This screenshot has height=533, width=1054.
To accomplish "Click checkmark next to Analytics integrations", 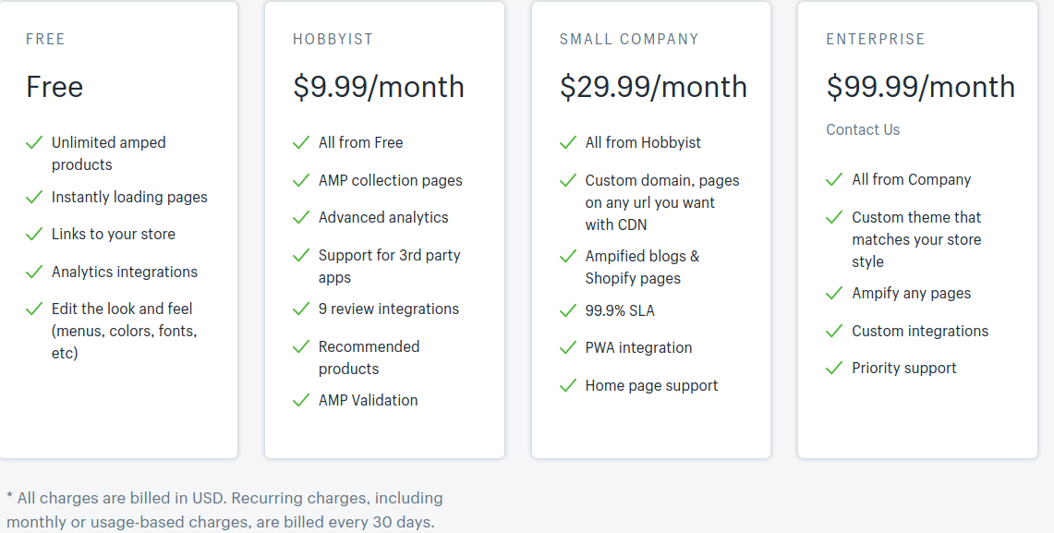I will pyautogui.click(x=34, y=272).
